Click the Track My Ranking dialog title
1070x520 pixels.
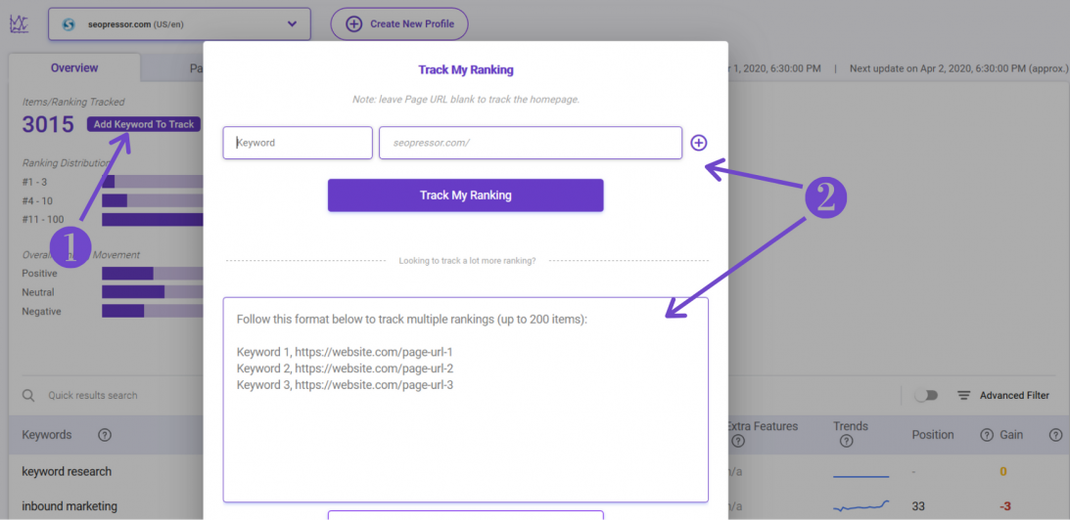pyautogui.click(x=465, y=69)
